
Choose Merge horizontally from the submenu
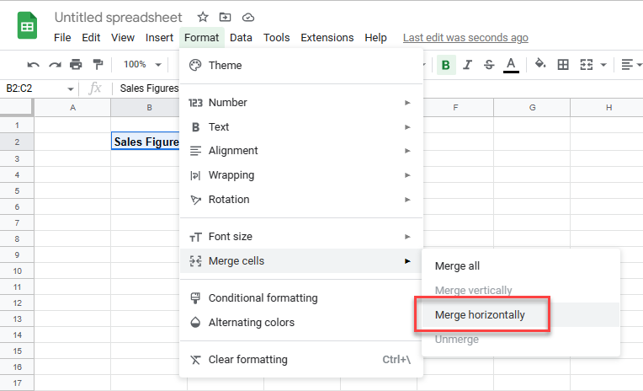click(480, 315)
